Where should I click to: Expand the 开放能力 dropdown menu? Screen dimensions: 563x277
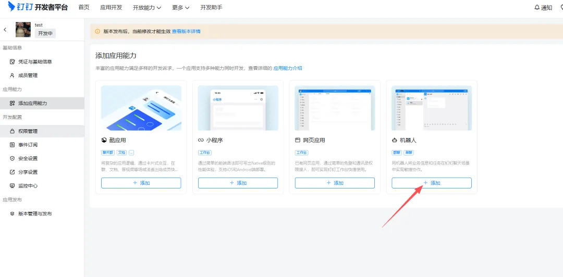(147, 7)
